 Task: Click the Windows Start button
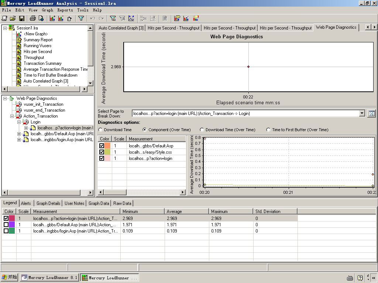(x=10, y=277)
